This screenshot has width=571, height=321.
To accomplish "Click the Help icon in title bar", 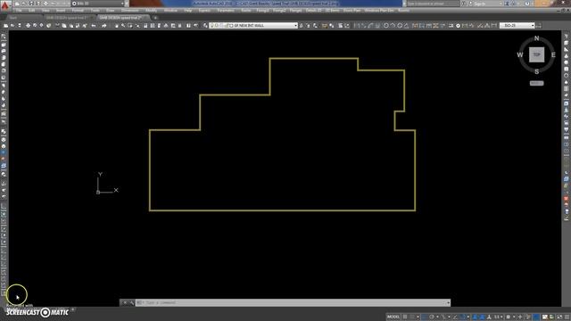I will point(527,4).
